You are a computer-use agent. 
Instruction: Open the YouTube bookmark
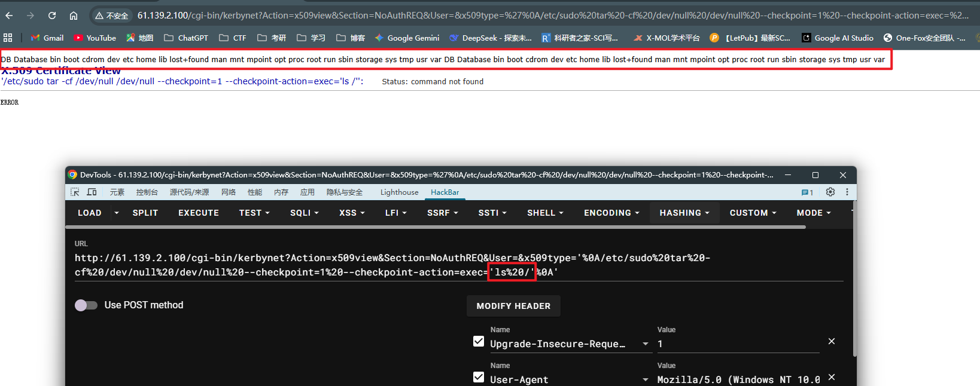coord(95,38)
